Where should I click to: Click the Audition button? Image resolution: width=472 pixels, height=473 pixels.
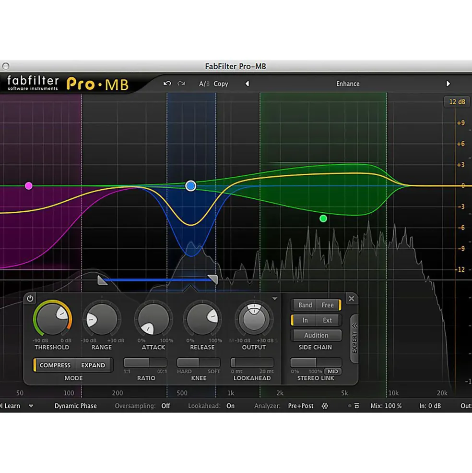coord(316,335)
